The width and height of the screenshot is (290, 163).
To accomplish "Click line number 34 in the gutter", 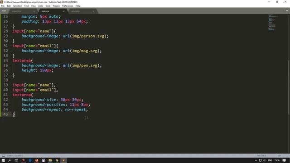I will click(x=5, y=60).
